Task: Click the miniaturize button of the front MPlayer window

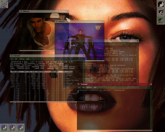Action: point(56,21)
